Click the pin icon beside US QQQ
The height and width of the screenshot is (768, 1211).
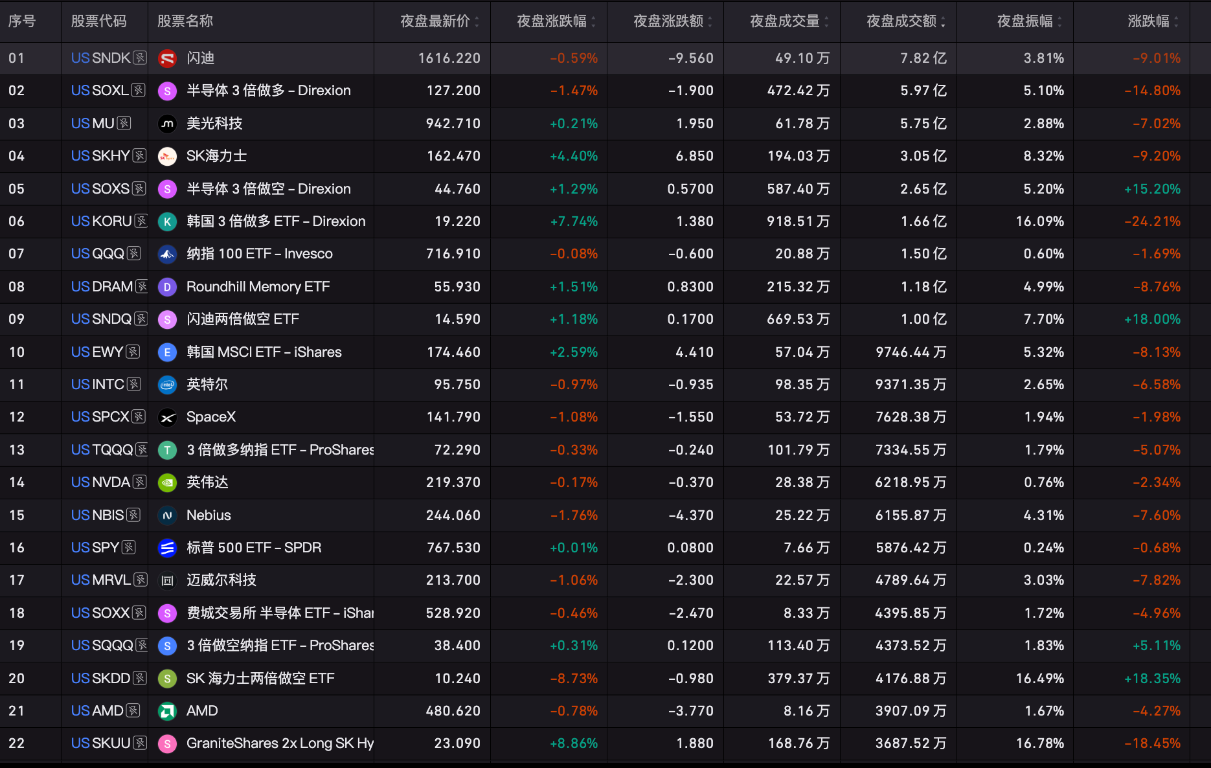pos(133,254)
